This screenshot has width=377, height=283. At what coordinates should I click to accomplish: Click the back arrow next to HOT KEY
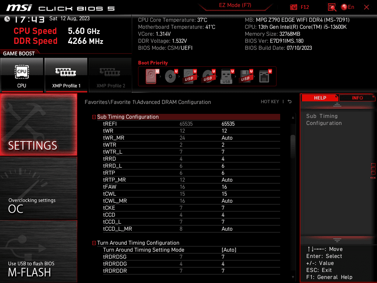[290, 102]
